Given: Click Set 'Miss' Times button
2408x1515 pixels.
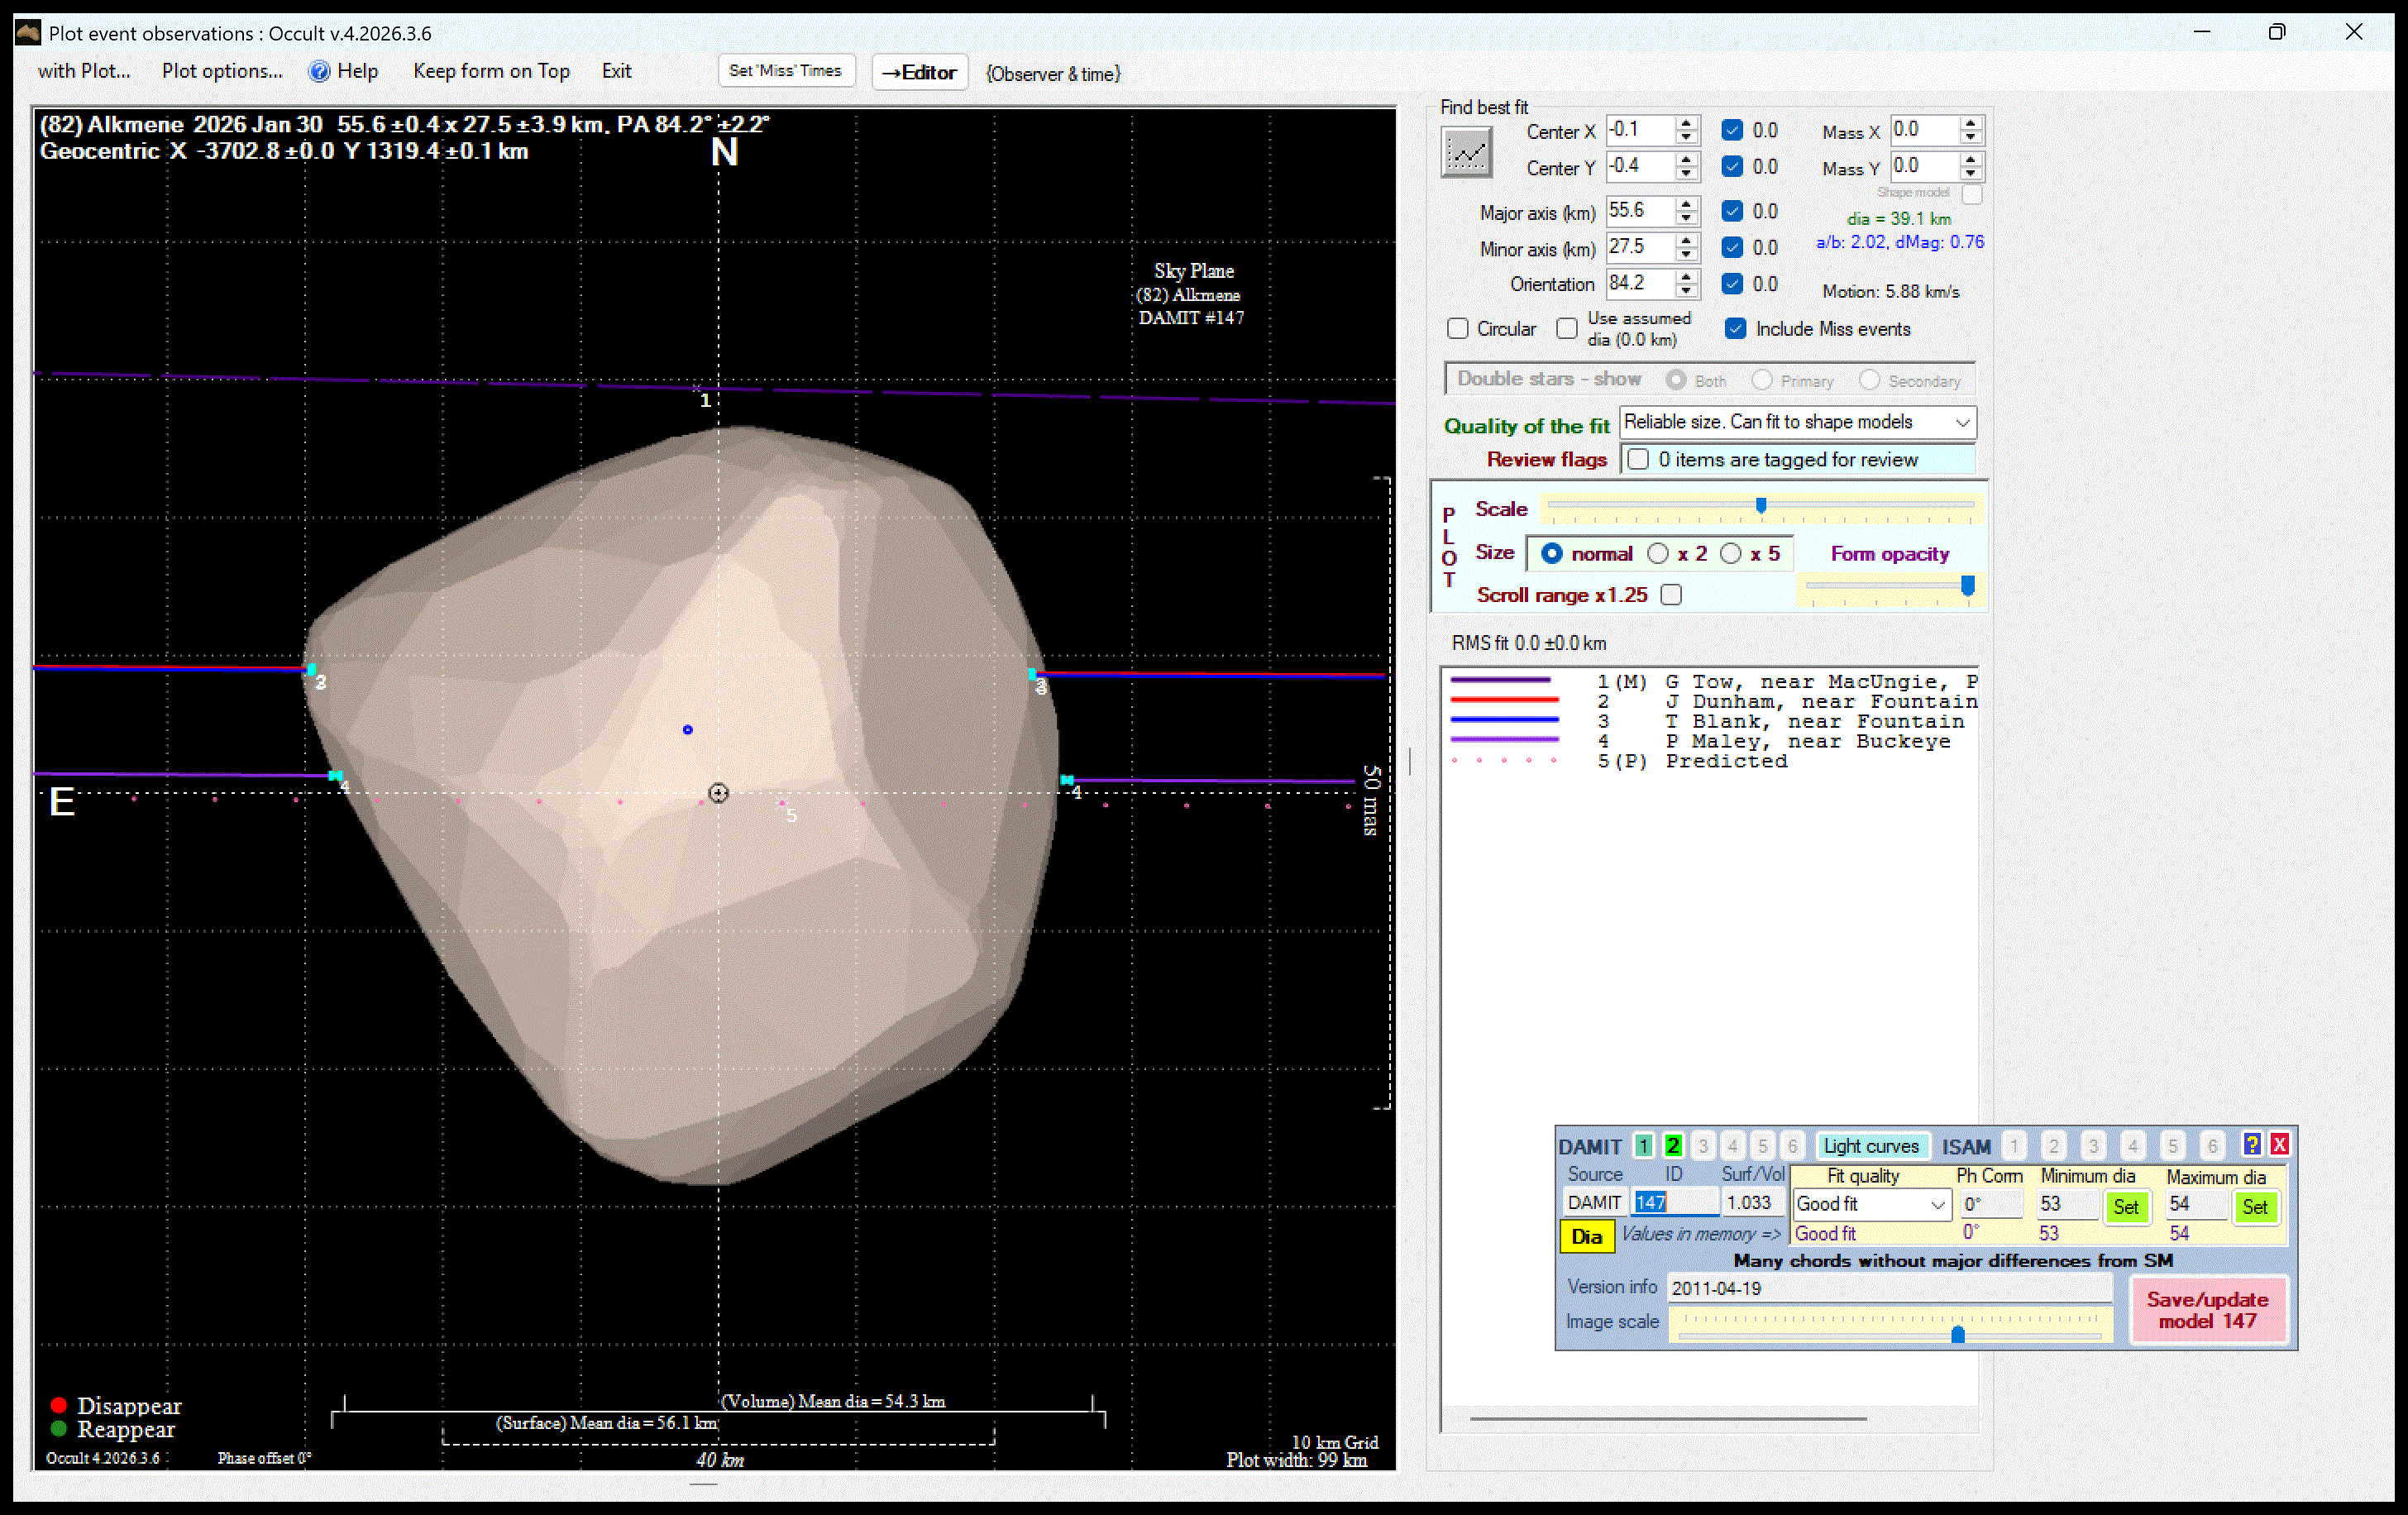Looking at the screenshot, I should tap(786, 71).
